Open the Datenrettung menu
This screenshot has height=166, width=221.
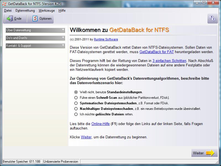click(25, 11)
